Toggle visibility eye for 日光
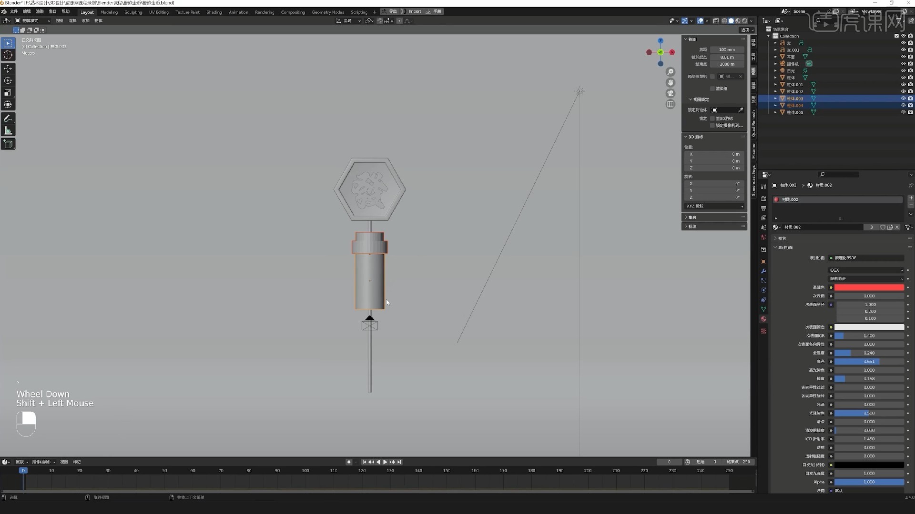This screenshot has height=514, width=915. pyautogui.click(x=903, y=70)
